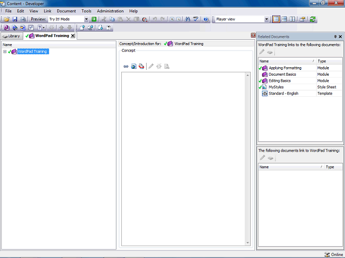345x258 pixels.
Task: Select the Document Basics module row
Action: (300, 74)
